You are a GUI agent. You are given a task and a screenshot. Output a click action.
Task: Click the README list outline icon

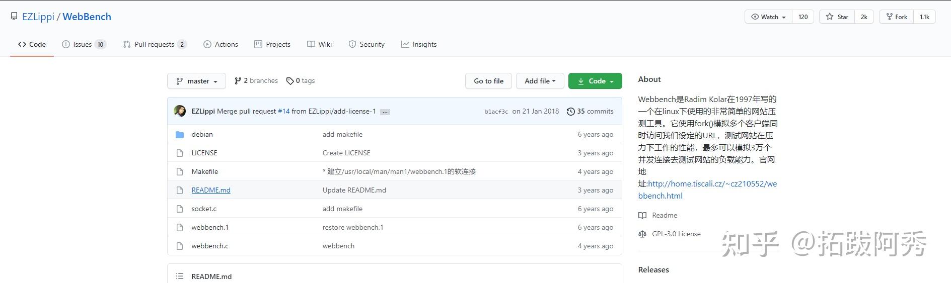[180, 276]
